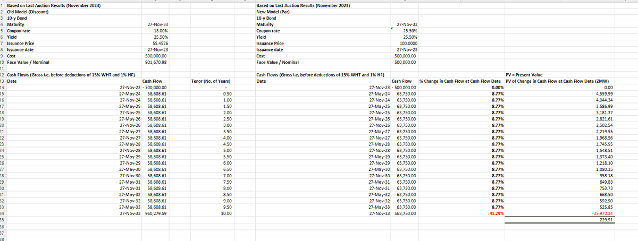The width and height of the screenshot is (638, 241).
Task: Select row 14 via its row header
Action: 3,87
